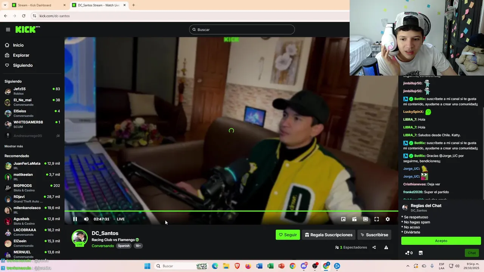Go back in the browser

5,16
